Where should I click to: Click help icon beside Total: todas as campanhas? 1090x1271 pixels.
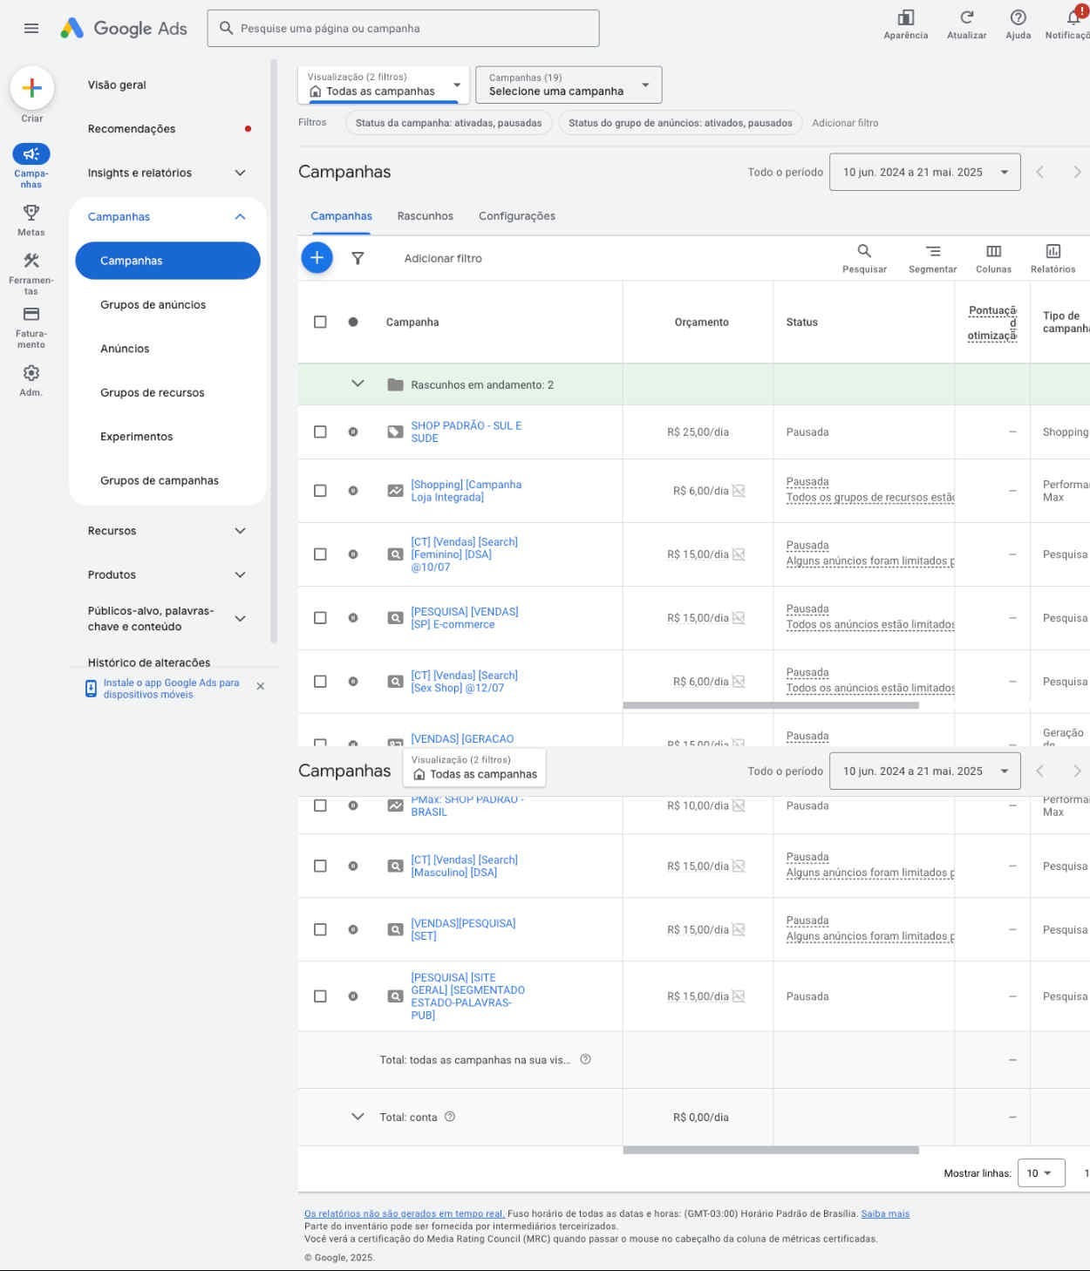coord(586,1059)
